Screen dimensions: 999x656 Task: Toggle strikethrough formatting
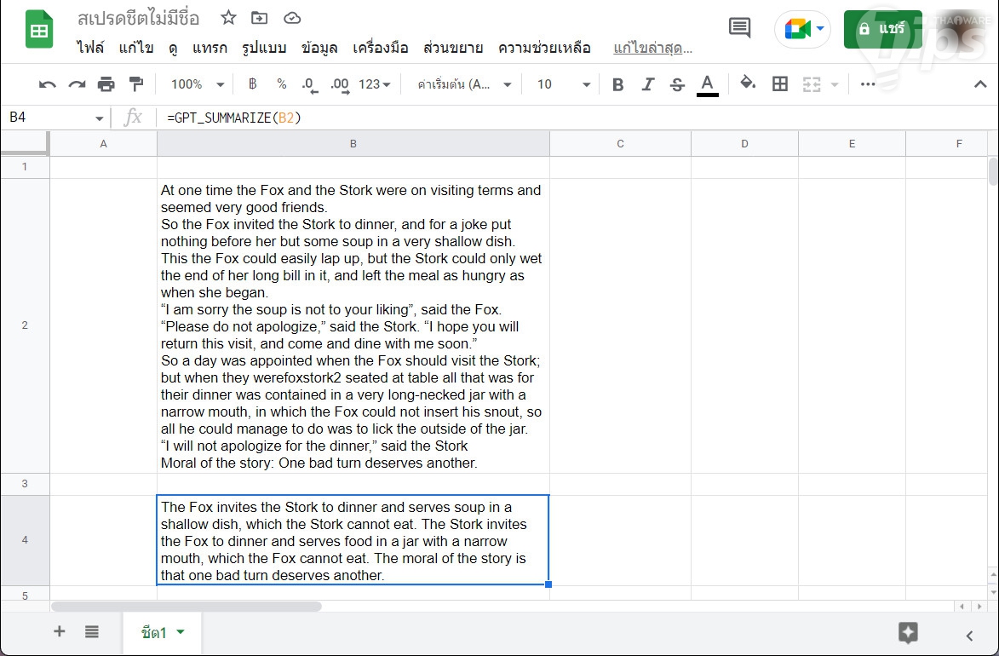tap(677, 84)
